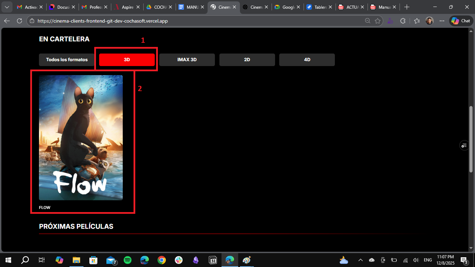Viewport: 475px width, 267px height.
Task: Select the 4D format button
Action: (x=307, y=59)
